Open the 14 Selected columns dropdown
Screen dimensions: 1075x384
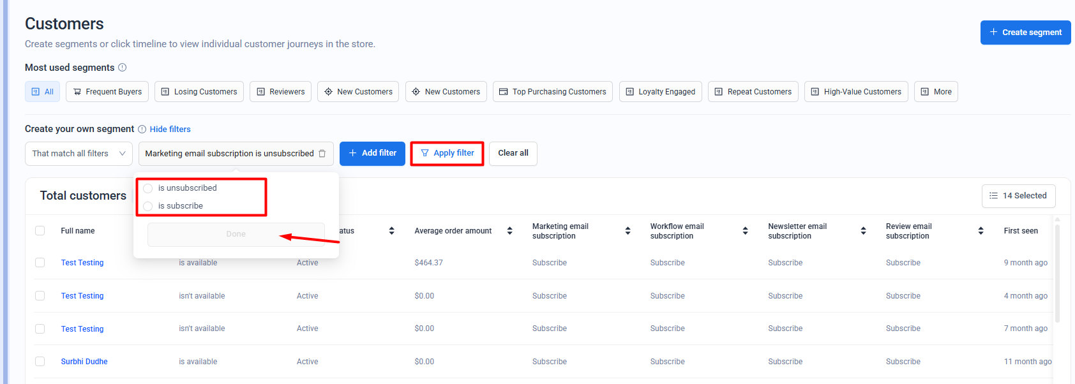[x=1018, y=196]
